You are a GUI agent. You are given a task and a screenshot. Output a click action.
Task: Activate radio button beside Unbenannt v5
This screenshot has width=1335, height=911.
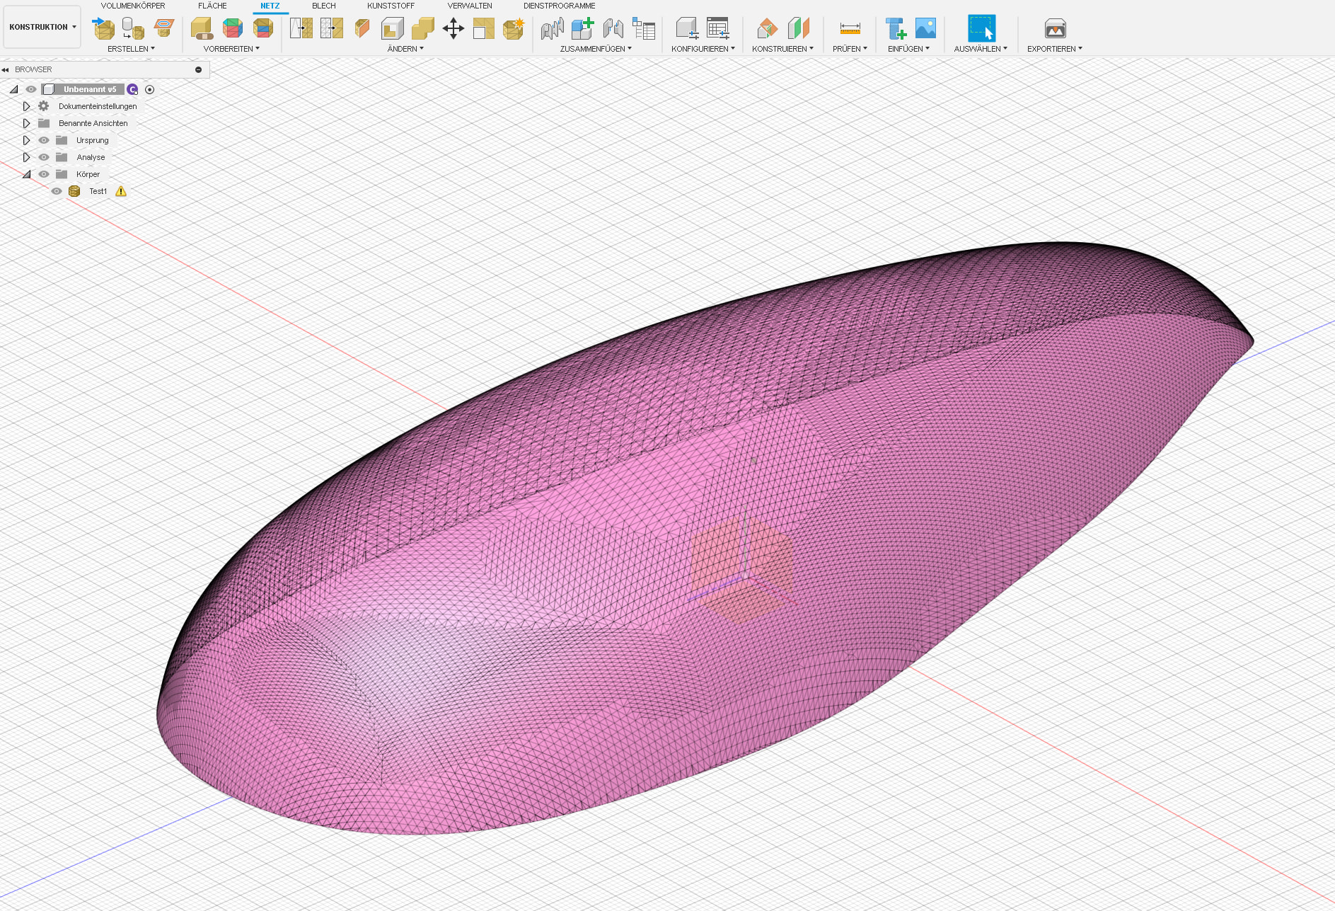point(149,89)
